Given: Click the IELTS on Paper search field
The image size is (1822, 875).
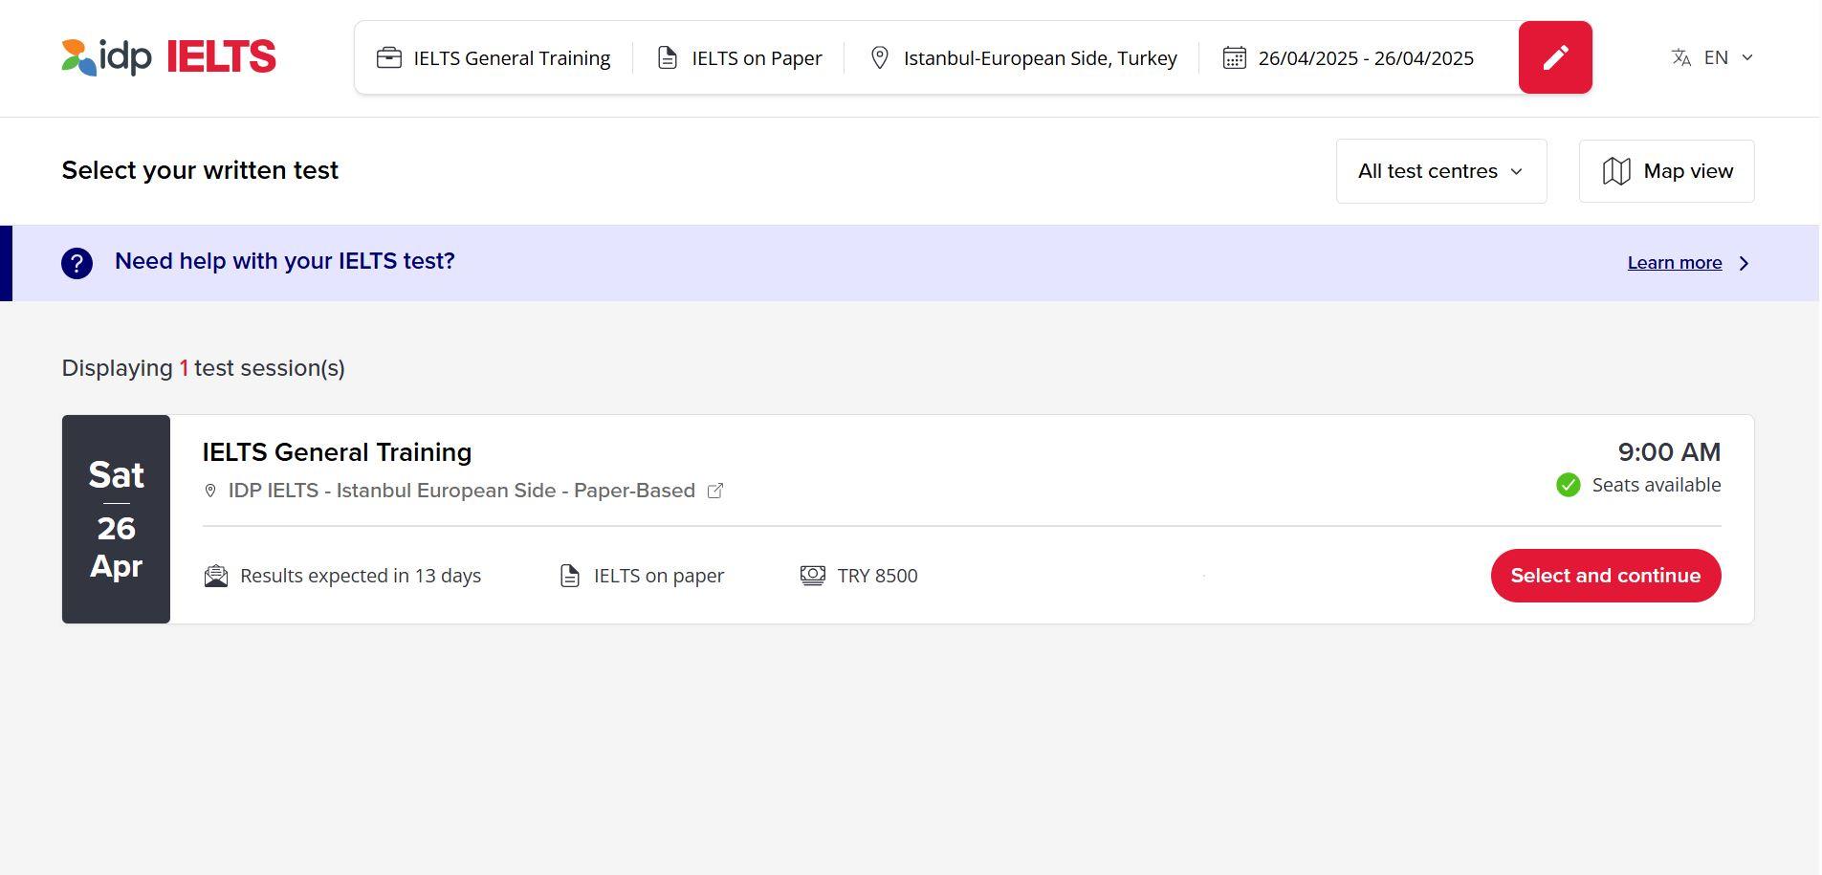Looking at the screenshot, I should (x=739, y=57).
